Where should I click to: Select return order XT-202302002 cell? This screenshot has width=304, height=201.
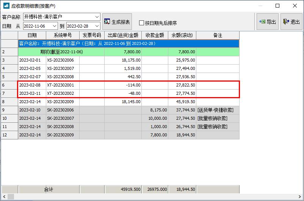click(63, 93)
